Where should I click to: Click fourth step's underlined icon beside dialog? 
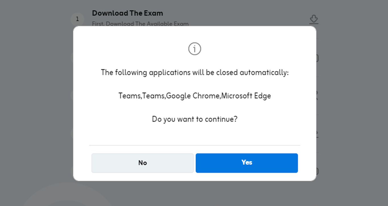[x=317, y=134]
